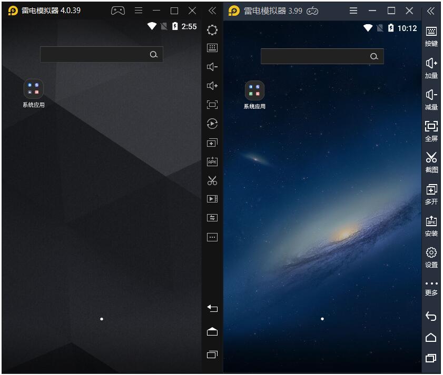
Task: Open the hamburger menu of LDPlayer 4.0.39
Action: click(138, 10)
